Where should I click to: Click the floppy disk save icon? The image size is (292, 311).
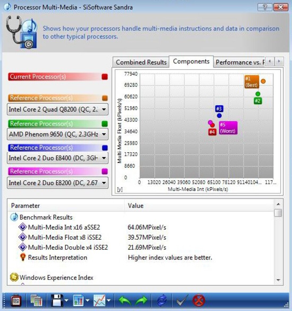(x=57, y=300)
